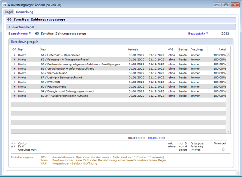This screenshot has height=177, width=242.
Task: Select the 64 / Energie- und Entsorgungsaufwand row
Action: coord(60,91)
